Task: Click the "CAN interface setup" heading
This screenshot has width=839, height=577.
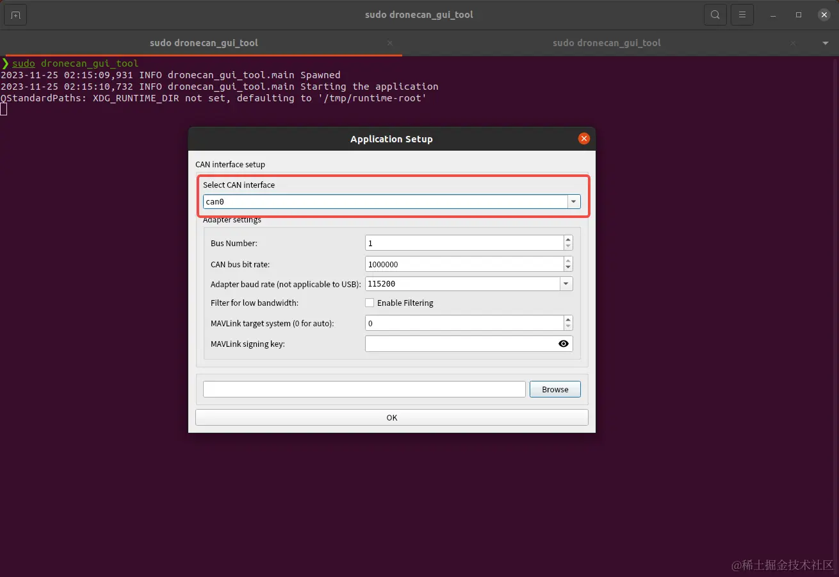Action: pos(230,164)
